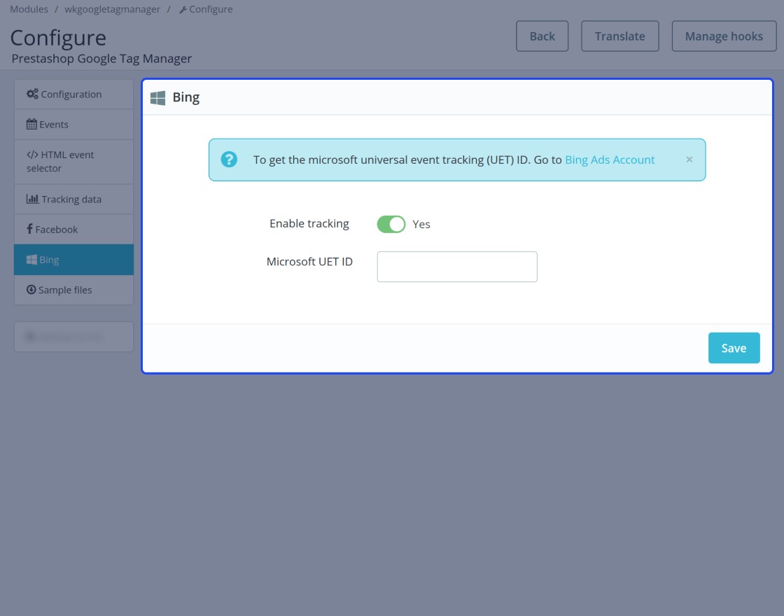
Task: Click the Configure page title
Action: tap(58, 38)
